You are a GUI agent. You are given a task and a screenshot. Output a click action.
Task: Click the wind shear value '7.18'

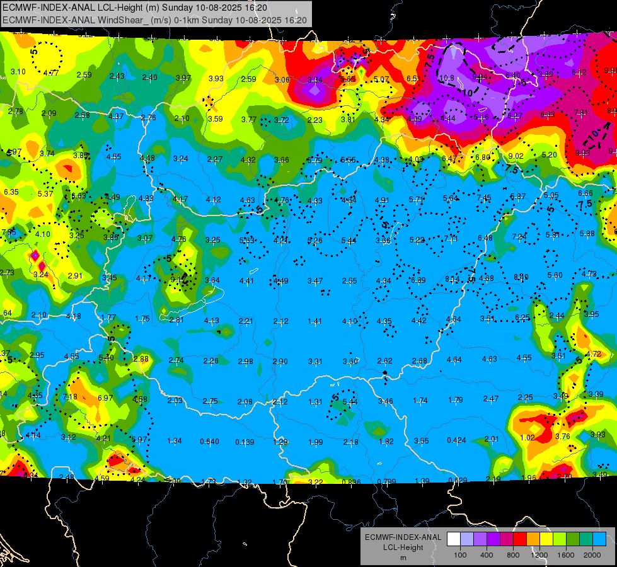(70, 397)
